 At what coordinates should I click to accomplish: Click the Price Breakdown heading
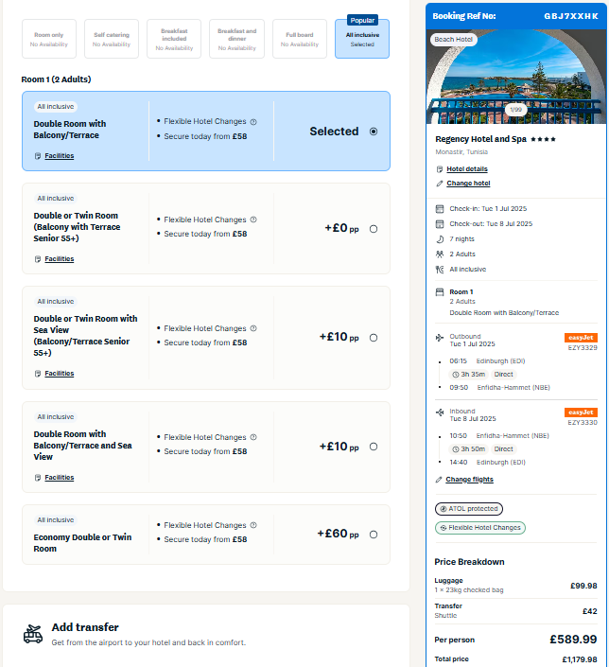tap(469, 562)
